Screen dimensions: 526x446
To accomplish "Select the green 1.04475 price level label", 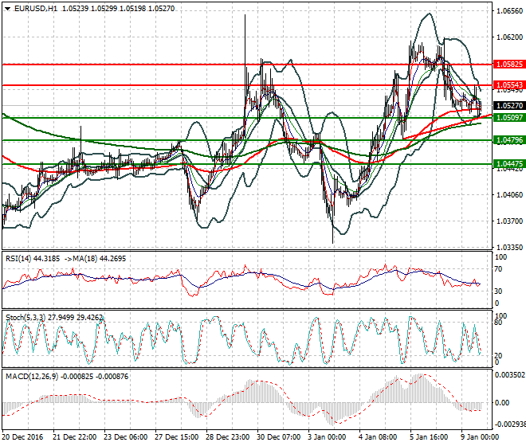I will [x=509, y=164].
